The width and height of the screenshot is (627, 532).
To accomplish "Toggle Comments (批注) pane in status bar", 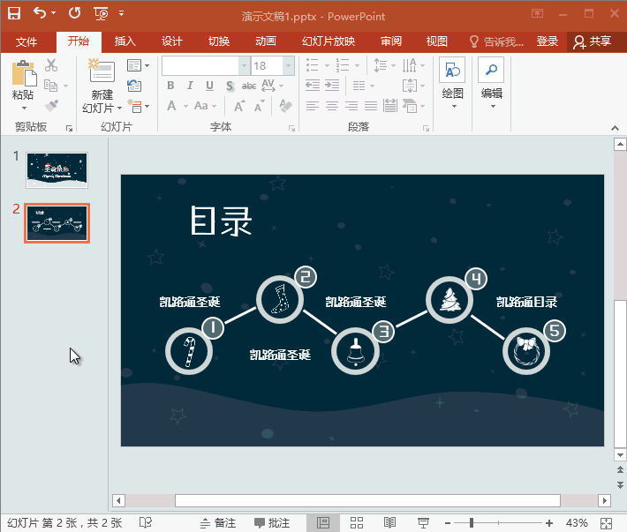I will click(272, 522).
